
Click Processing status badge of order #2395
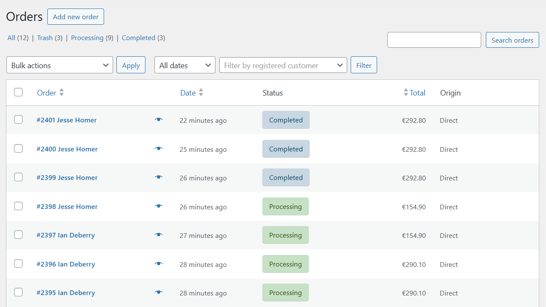(285, 293)
